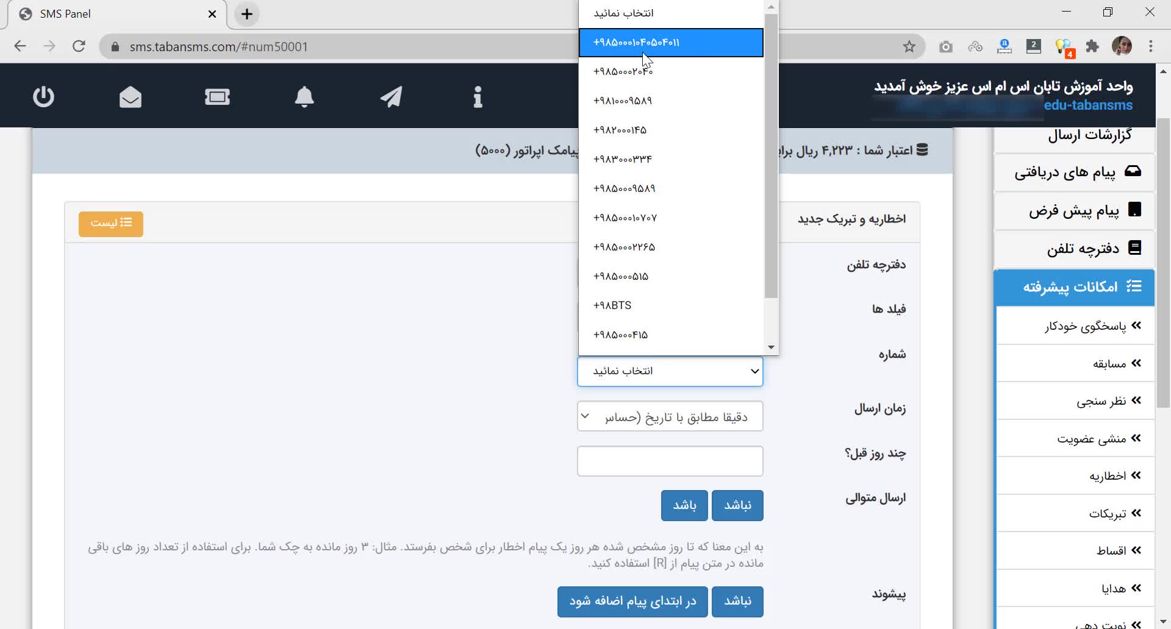This screenshot has width=1171, height=629.
Task: Set ارسال متوالی to نباشد
Action: pyautogui.click(x=737, y=505)
